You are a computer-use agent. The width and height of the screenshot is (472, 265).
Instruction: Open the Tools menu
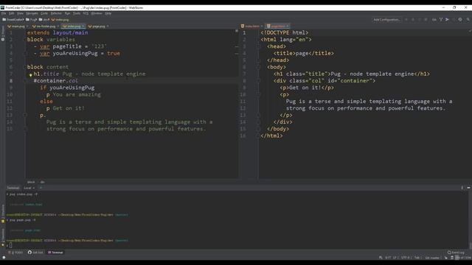(x=77, y=13)
